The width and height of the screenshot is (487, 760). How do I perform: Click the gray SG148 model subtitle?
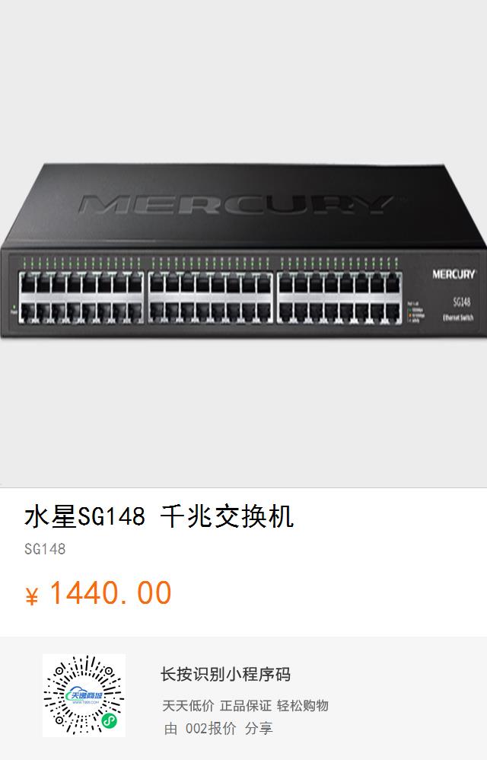click(x=45, y=549)
